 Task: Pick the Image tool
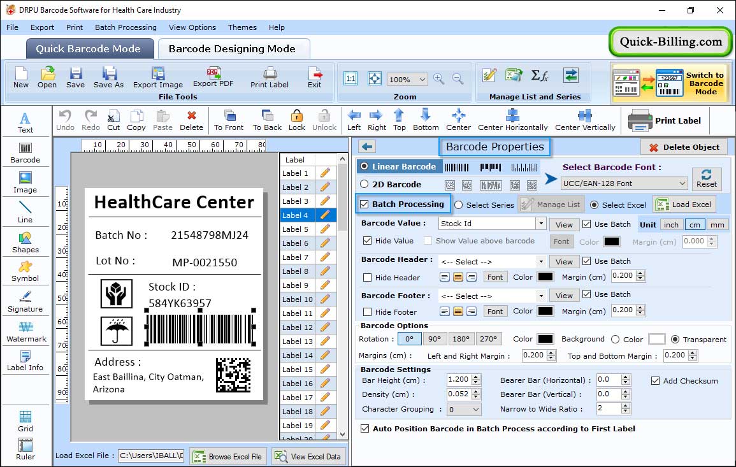tap(25, 183)
